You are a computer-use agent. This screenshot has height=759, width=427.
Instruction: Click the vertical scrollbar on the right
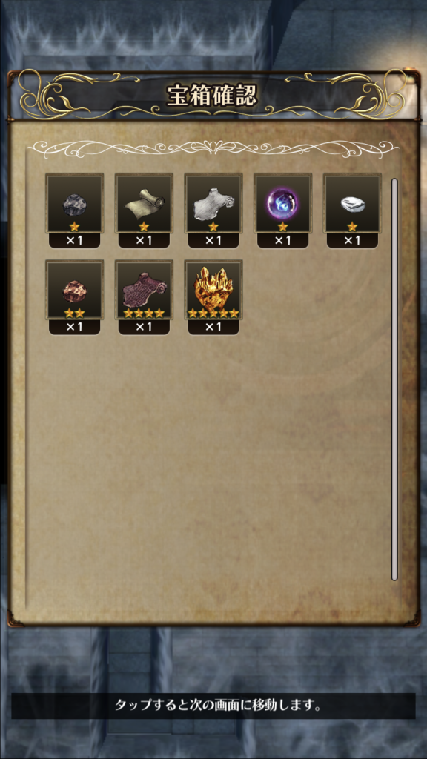394,379
